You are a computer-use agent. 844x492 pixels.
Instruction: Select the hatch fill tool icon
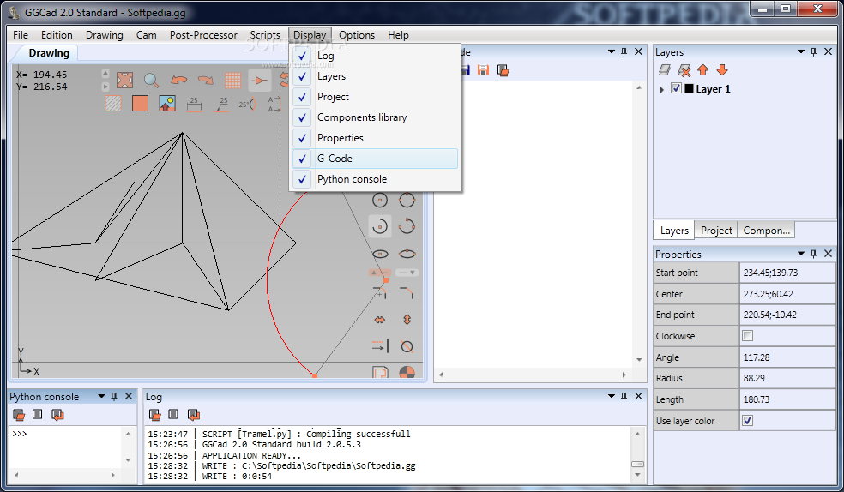click(113, 103)
